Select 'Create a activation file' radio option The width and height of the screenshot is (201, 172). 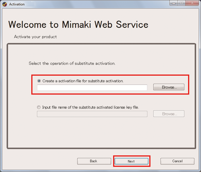39,81
